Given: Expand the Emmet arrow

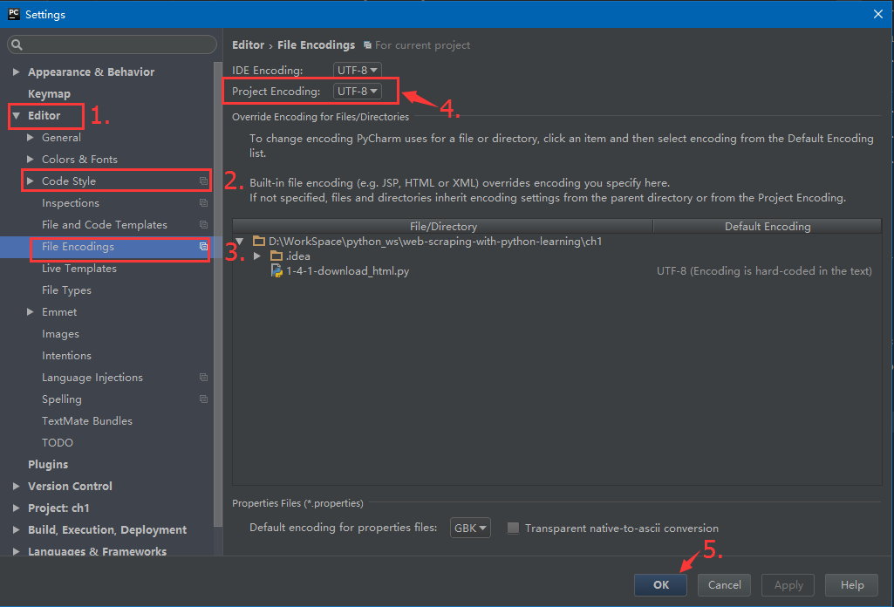Looking at the screenshot, I should point(31,311).
